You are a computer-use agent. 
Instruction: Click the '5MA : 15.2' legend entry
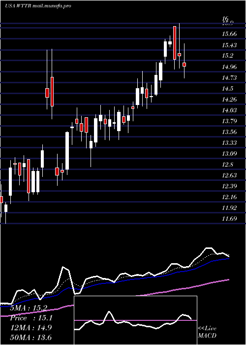pyautogui.click(x=29, y=308)
